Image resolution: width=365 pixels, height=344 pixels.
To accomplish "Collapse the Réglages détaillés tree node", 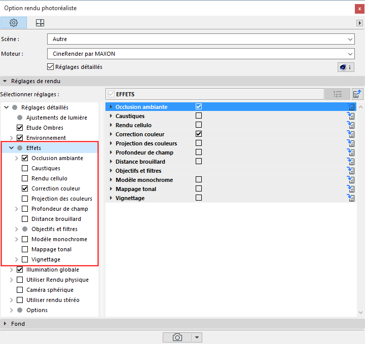I will tap(6, 107).
